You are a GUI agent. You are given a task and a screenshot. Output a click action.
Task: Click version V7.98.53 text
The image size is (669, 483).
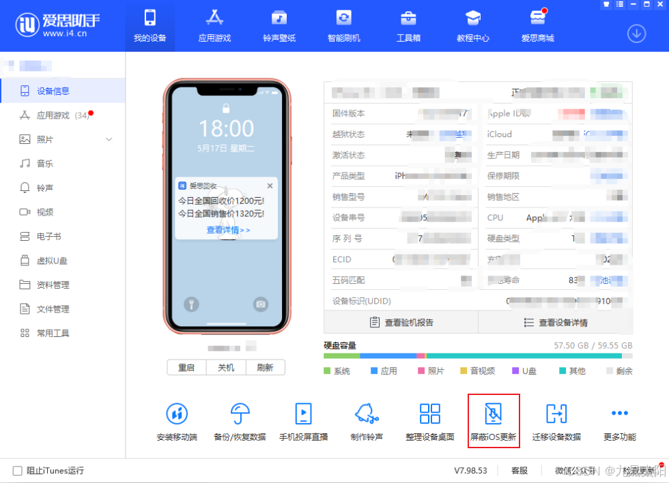[x=470, y=471]
